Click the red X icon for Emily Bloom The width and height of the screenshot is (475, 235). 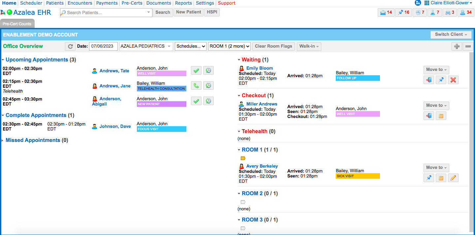453,80
